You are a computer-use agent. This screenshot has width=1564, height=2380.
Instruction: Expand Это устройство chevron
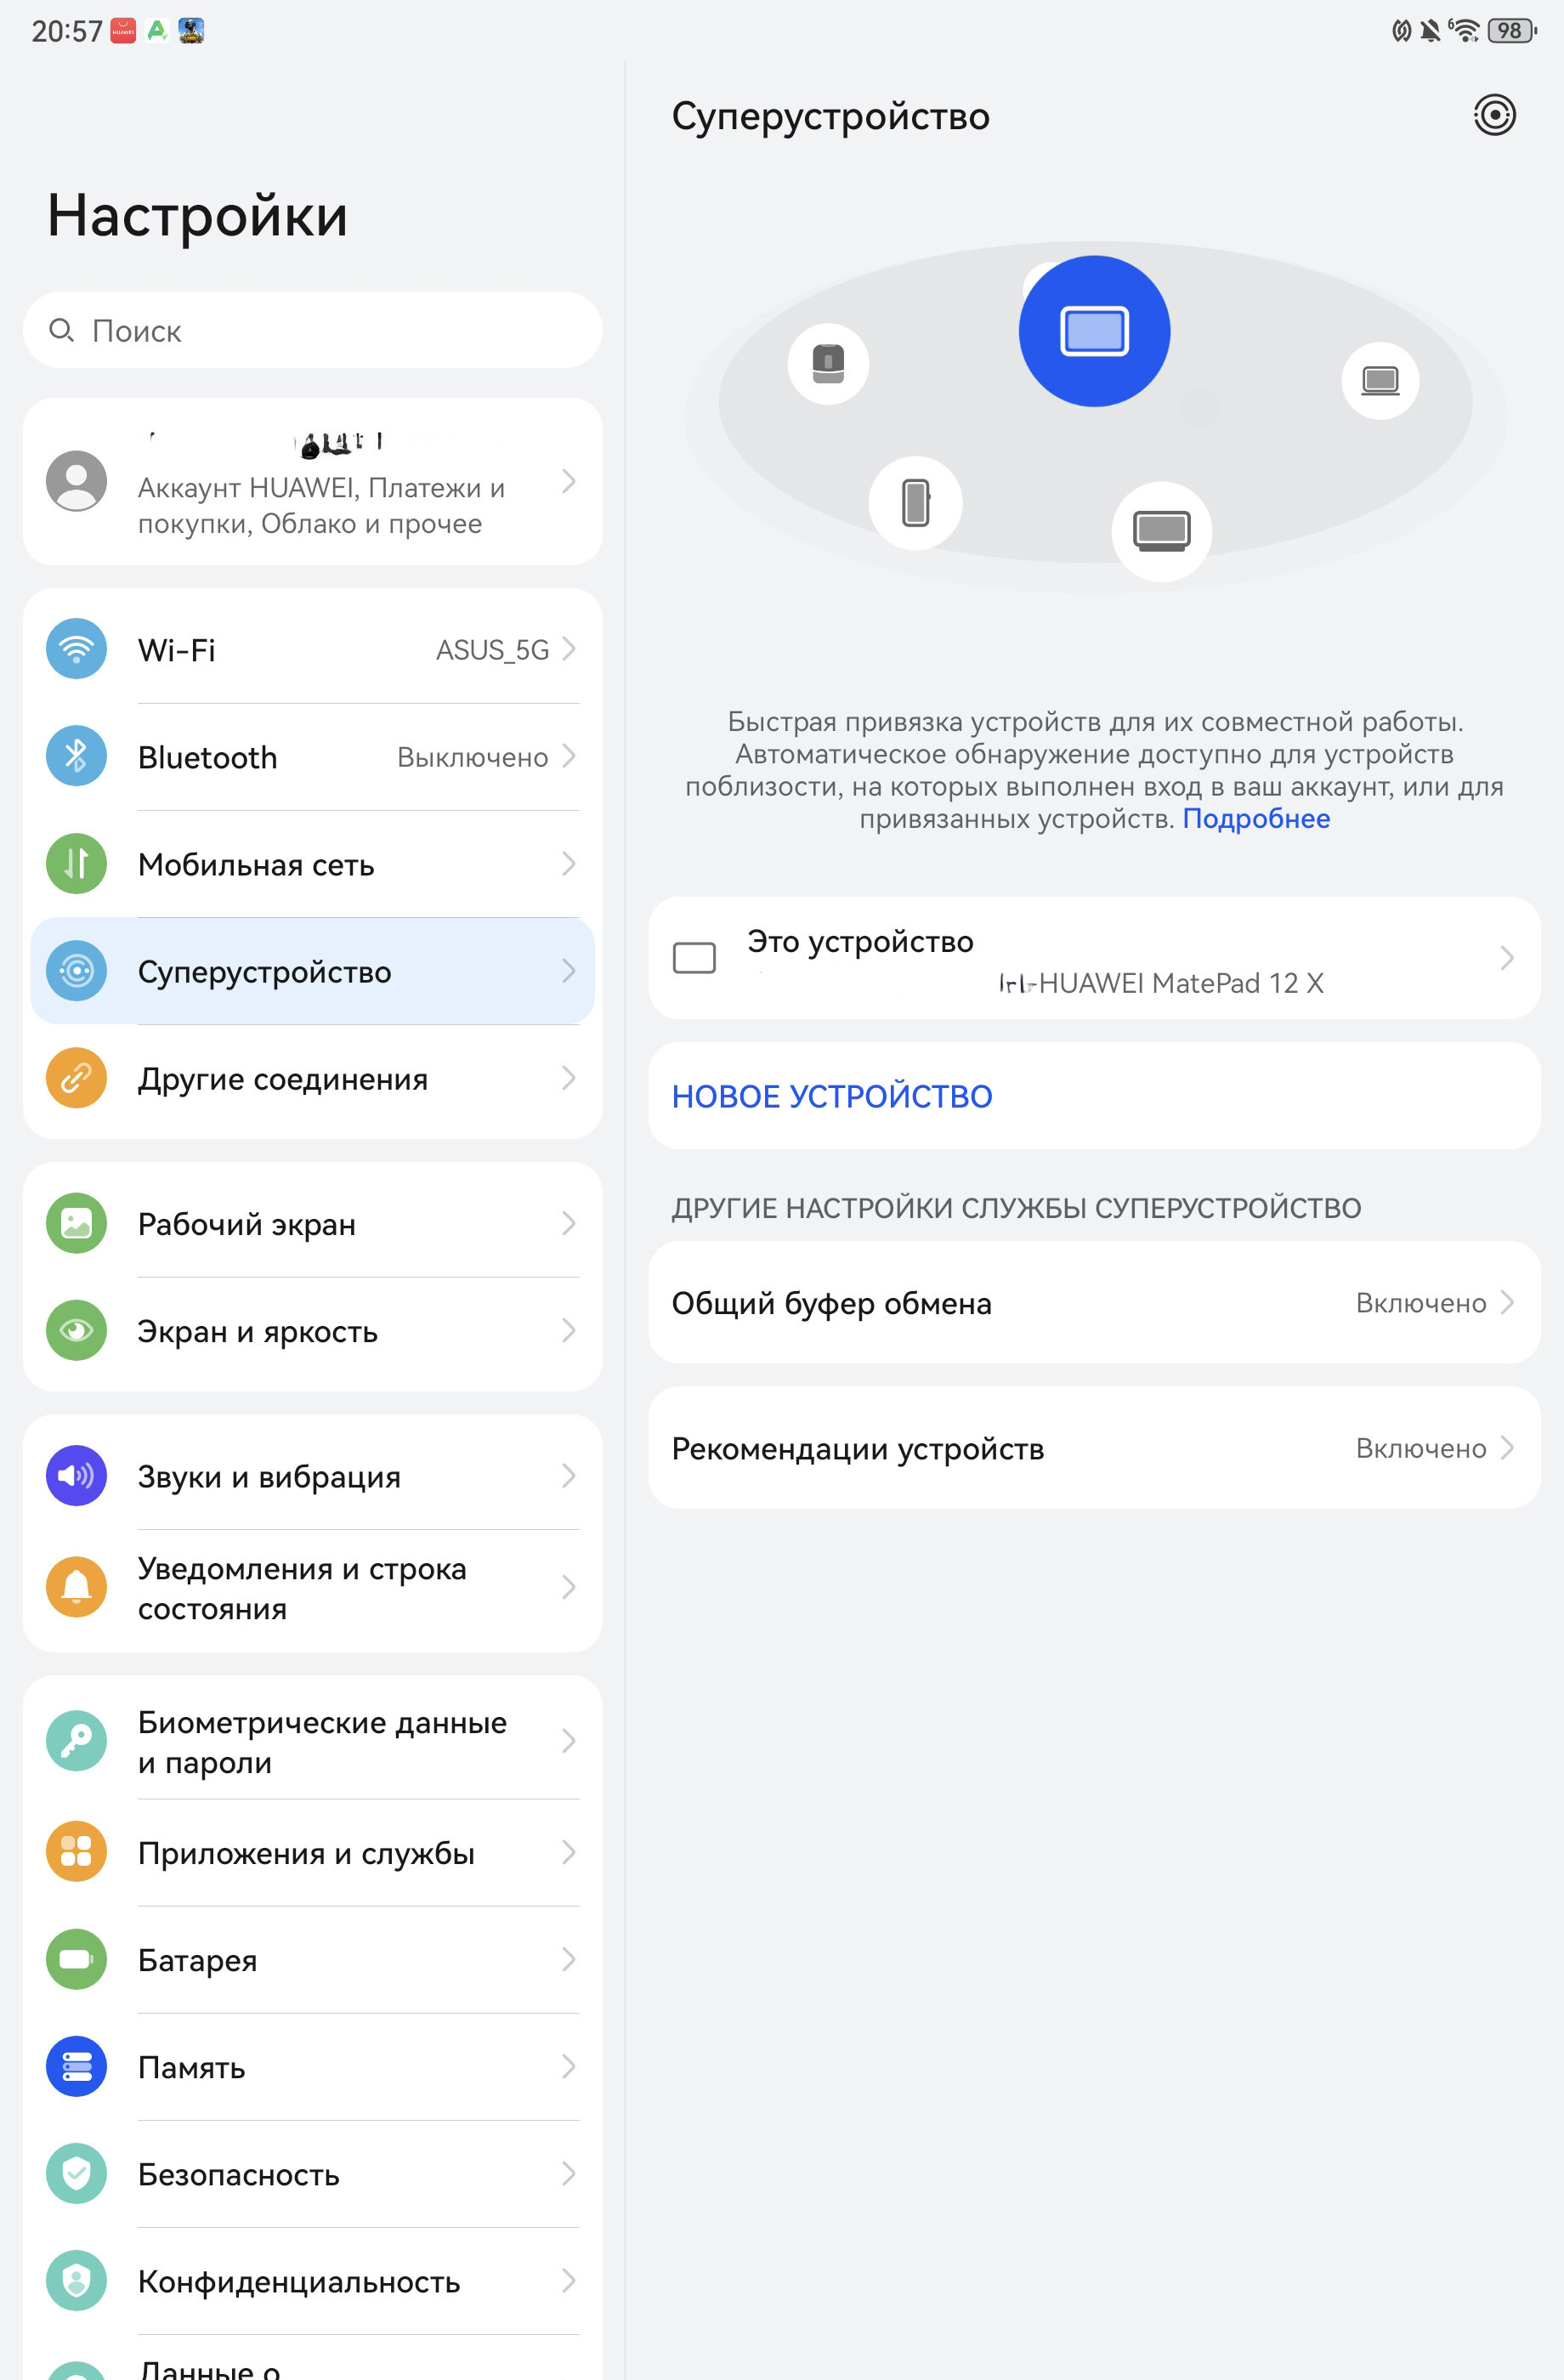[x=1507, y=958]
